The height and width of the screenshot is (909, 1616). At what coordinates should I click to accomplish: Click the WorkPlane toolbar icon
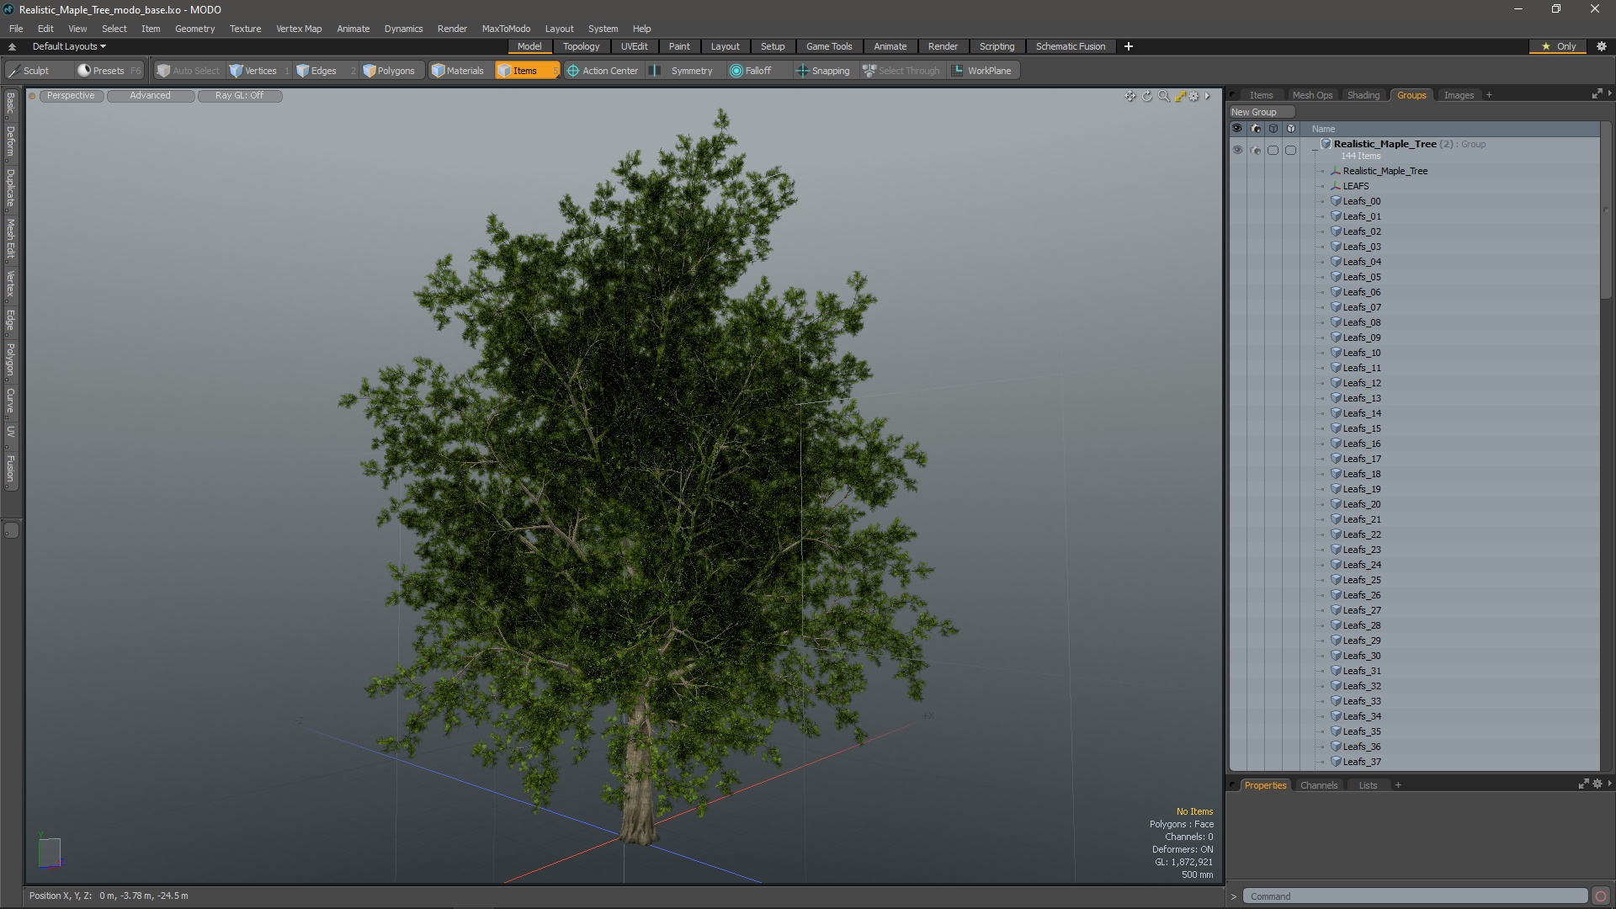(958, 71)
